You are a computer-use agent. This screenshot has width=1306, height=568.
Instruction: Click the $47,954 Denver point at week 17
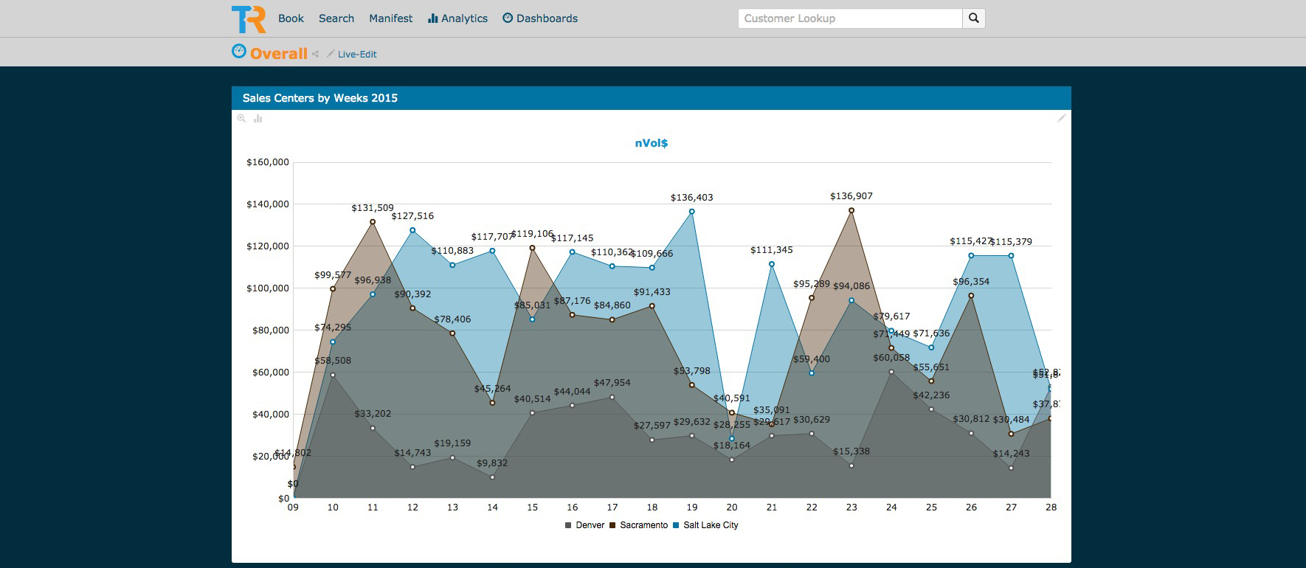[x=612, y=398]
